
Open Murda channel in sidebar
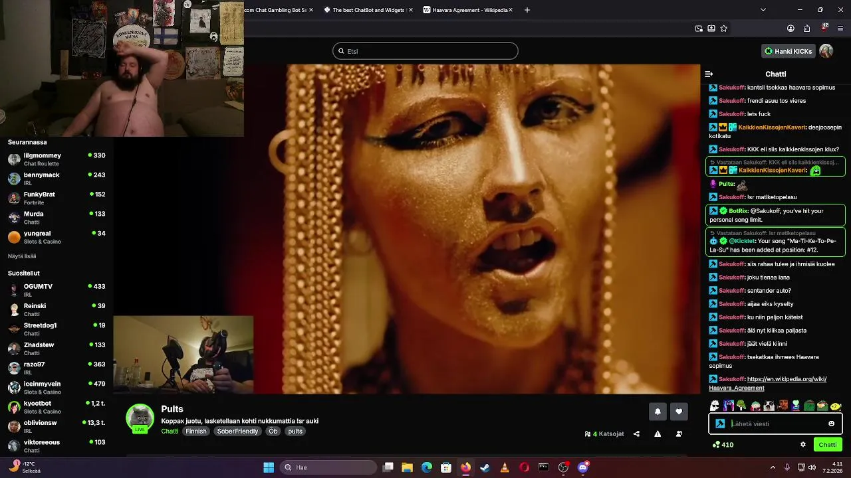tap(57, 218)
